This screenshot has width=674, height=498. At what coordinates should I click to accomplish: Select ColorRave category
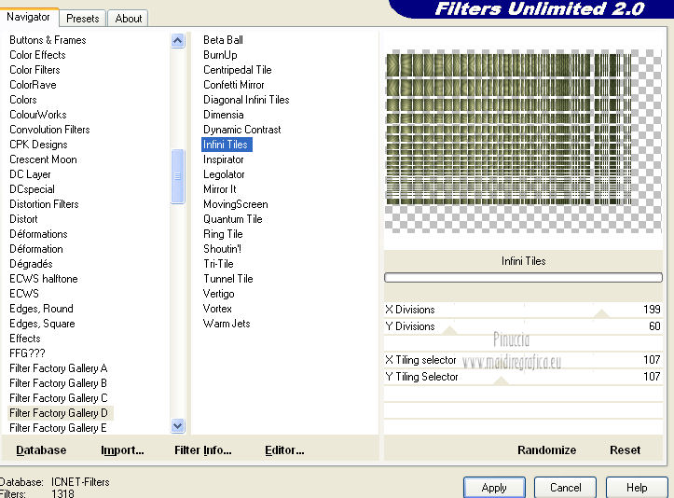coord(33,85)
